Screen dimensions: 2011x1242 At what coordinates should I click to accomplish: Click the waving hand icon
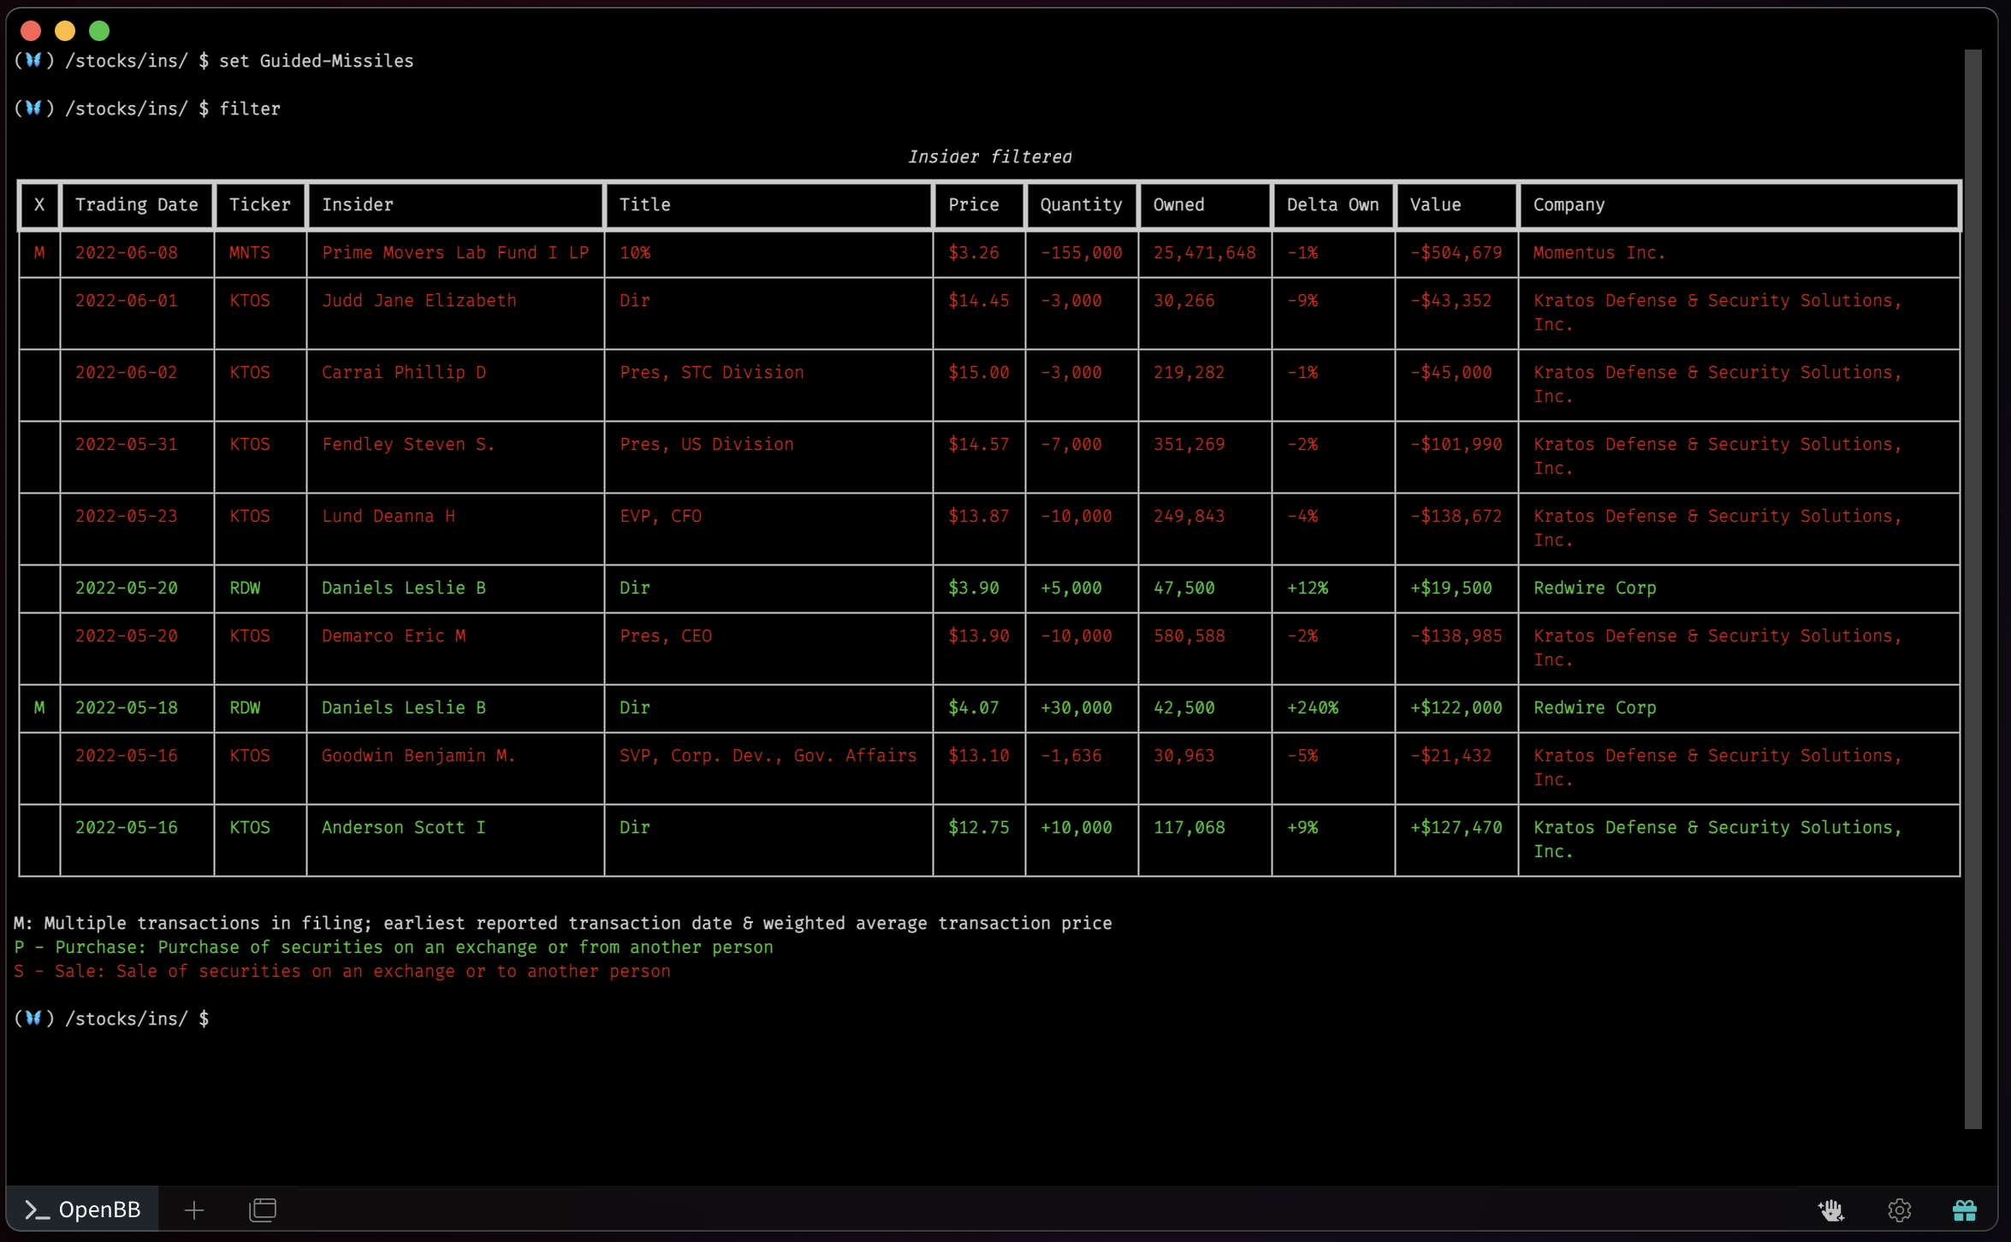pos(1830,1209)
